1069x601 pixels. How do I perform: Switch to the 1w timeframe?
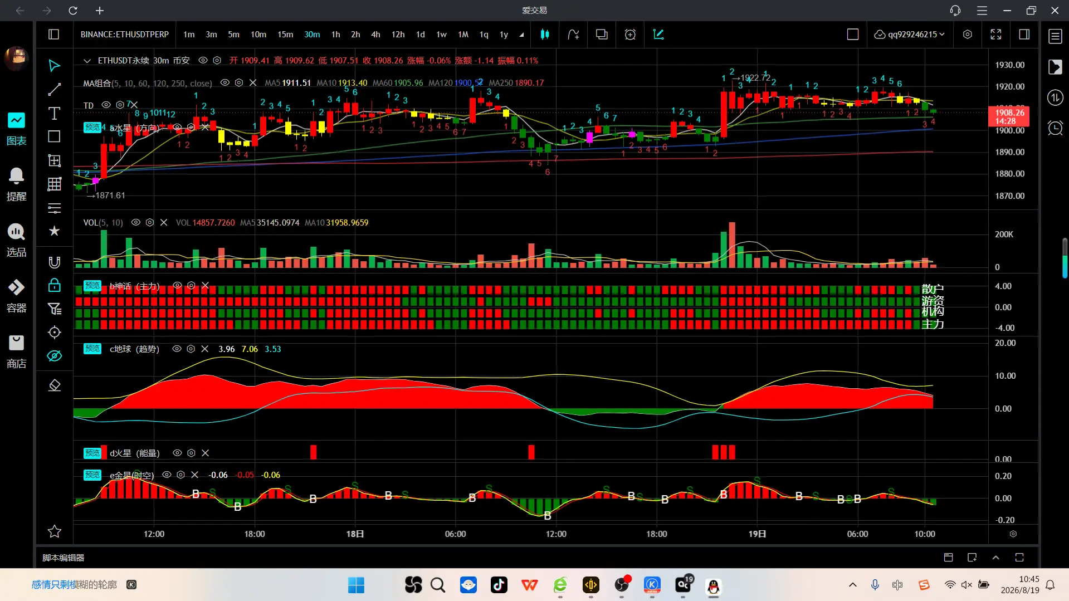(x=442, y=35)
